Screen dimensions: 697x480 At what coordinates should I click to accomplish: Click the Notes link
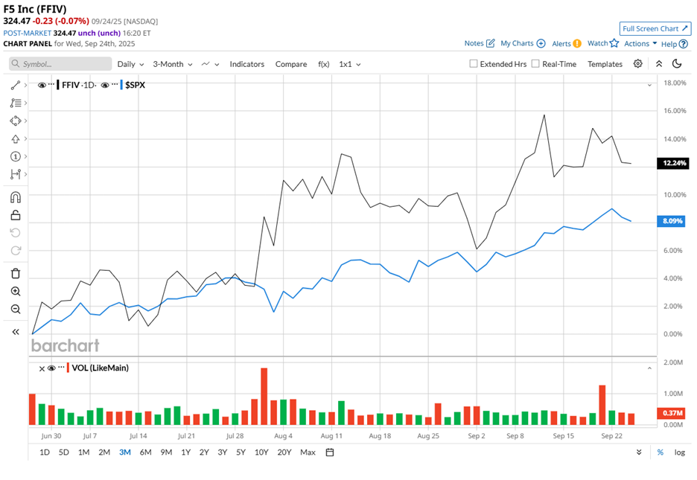tap(474, 43)
